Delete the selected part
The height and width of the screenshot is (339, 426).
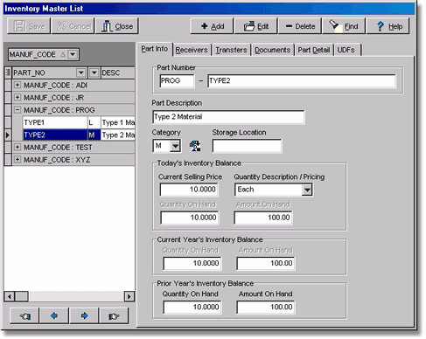click(300, 26)
